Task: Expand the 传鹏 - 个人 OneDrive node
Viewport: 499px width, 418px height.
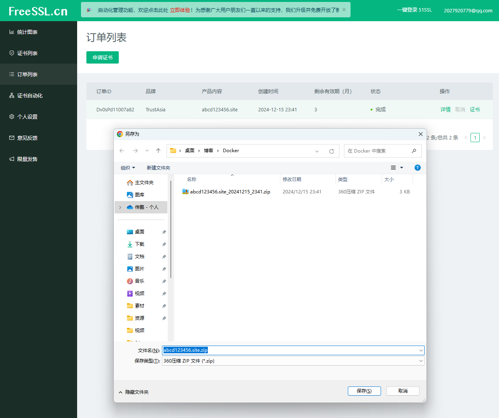Action: point(120,207)
